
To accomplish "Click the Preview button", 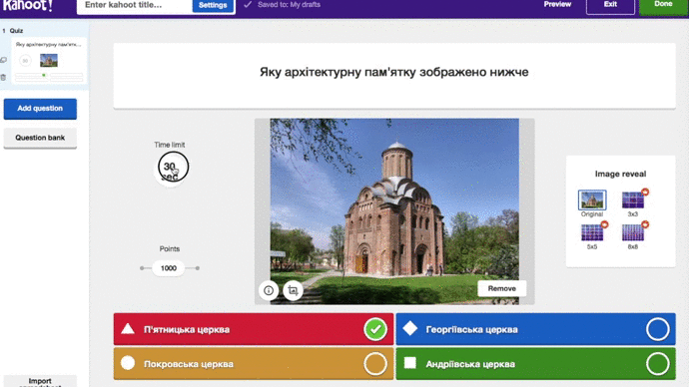I will point(557,4).
